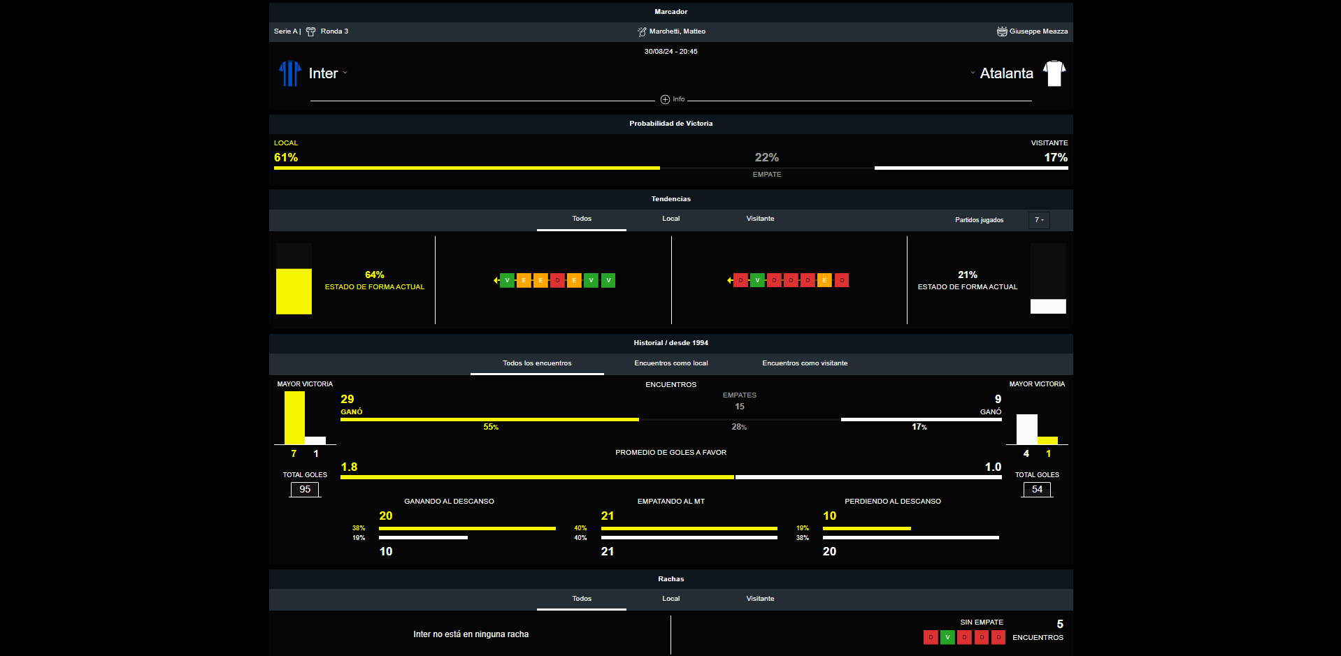Viewport: 1341px width, 656px height.
Task: Click the yellow arrow on Atalanta's form streak
Action: click(x=729, y=280)
